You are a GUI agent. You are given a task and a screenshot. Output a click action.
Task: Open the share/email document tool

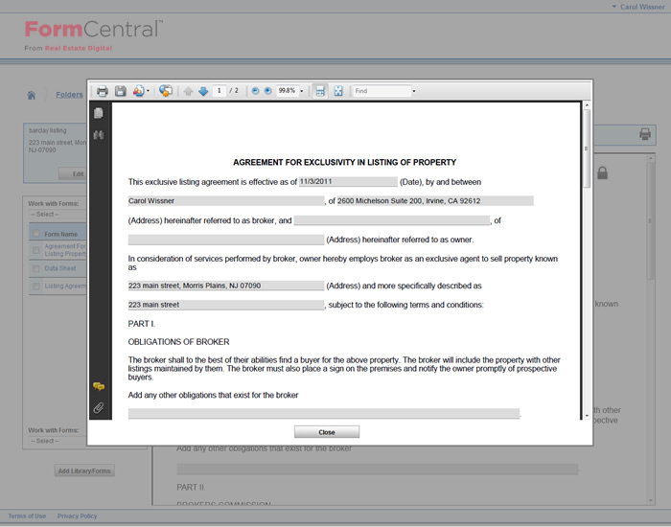point(138,91)
